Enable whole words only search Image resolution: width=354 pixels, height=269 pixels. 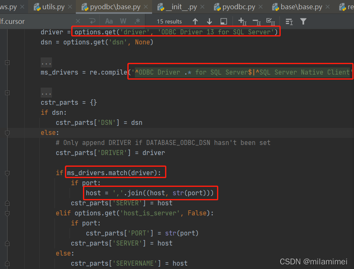[x=123, y=21]
